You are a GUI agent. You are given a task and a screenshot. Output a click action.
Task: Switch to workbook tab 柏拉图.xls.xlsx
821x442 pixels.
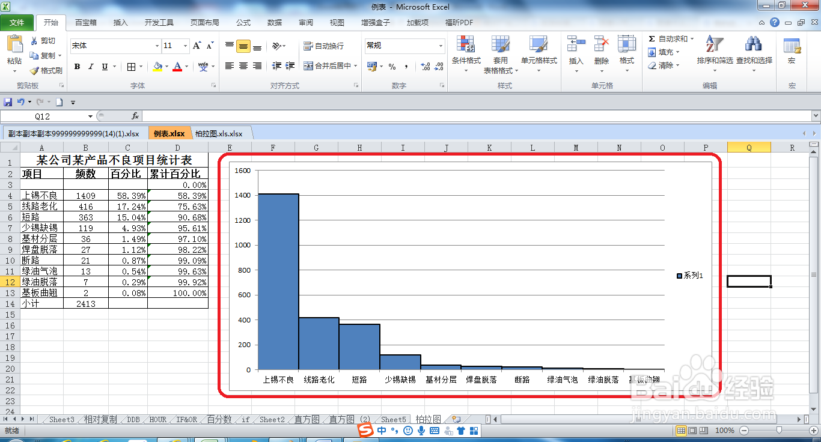(219, 133)
